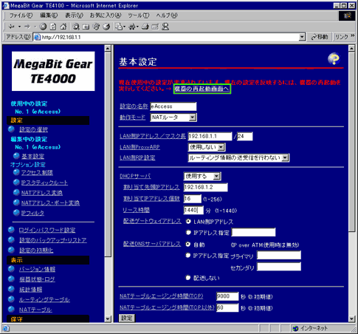Viewport: 358px width, 334px height.
Task: Click main frame scroll-down arrow
Action: point(351,319)
